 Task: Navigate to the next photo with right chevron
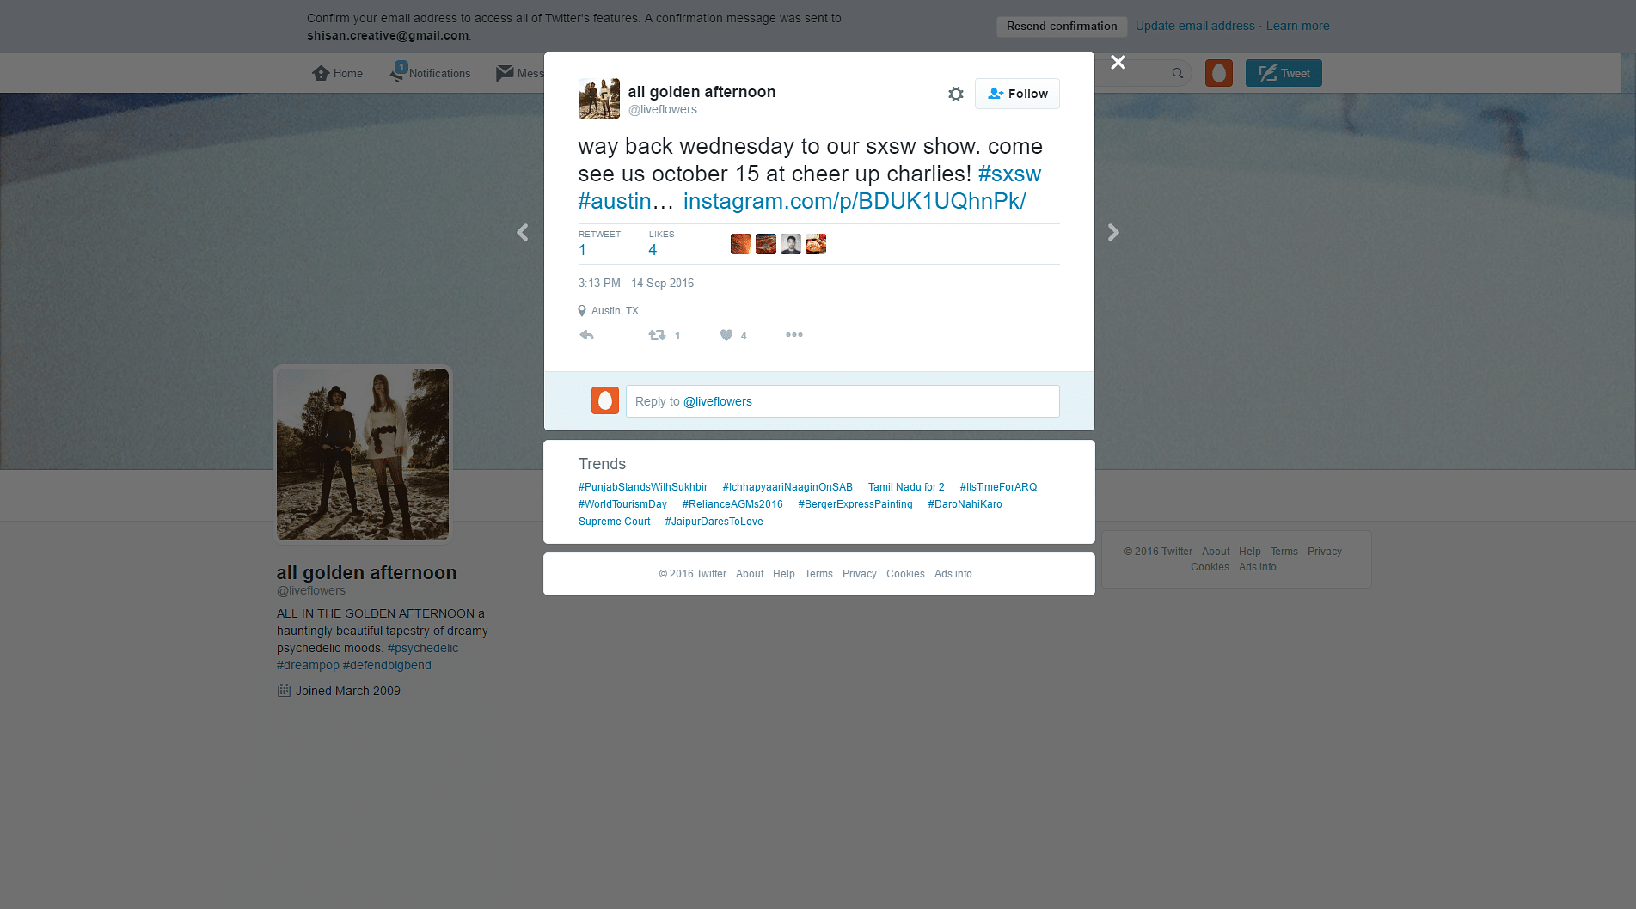[1113, 232]
